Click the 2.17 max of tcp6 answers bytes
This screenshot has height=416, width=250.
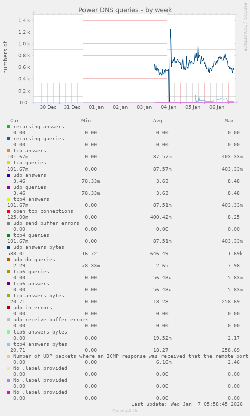(x=234, y=338)
